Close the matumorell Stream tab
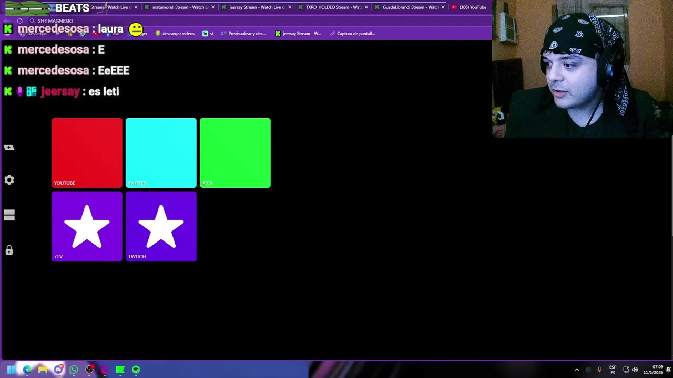This screenshot has height=378, width=673. point(213,7)
